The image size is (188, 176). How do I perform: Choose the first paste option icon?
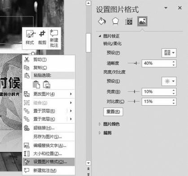[x=36, y=85]
